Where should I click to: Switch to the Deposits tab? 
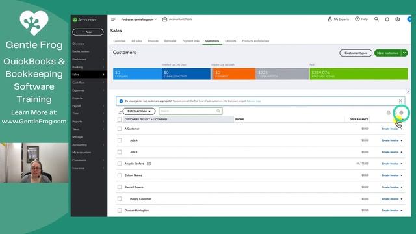click(231, 41)
